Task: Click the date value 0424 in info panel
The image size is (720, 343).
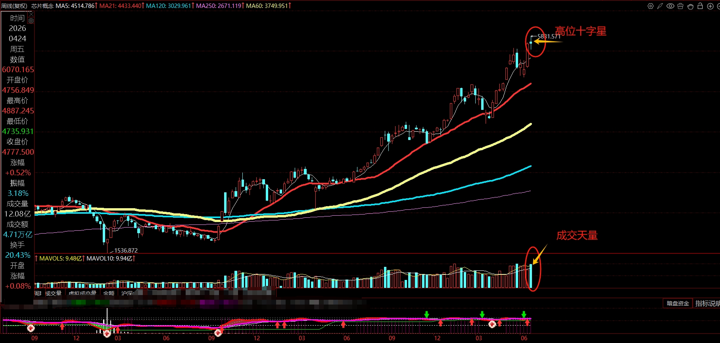Action: tap(17, 39)
